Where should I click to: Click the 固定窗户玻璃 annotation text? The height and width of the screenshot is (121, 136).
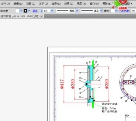point(110,104)
